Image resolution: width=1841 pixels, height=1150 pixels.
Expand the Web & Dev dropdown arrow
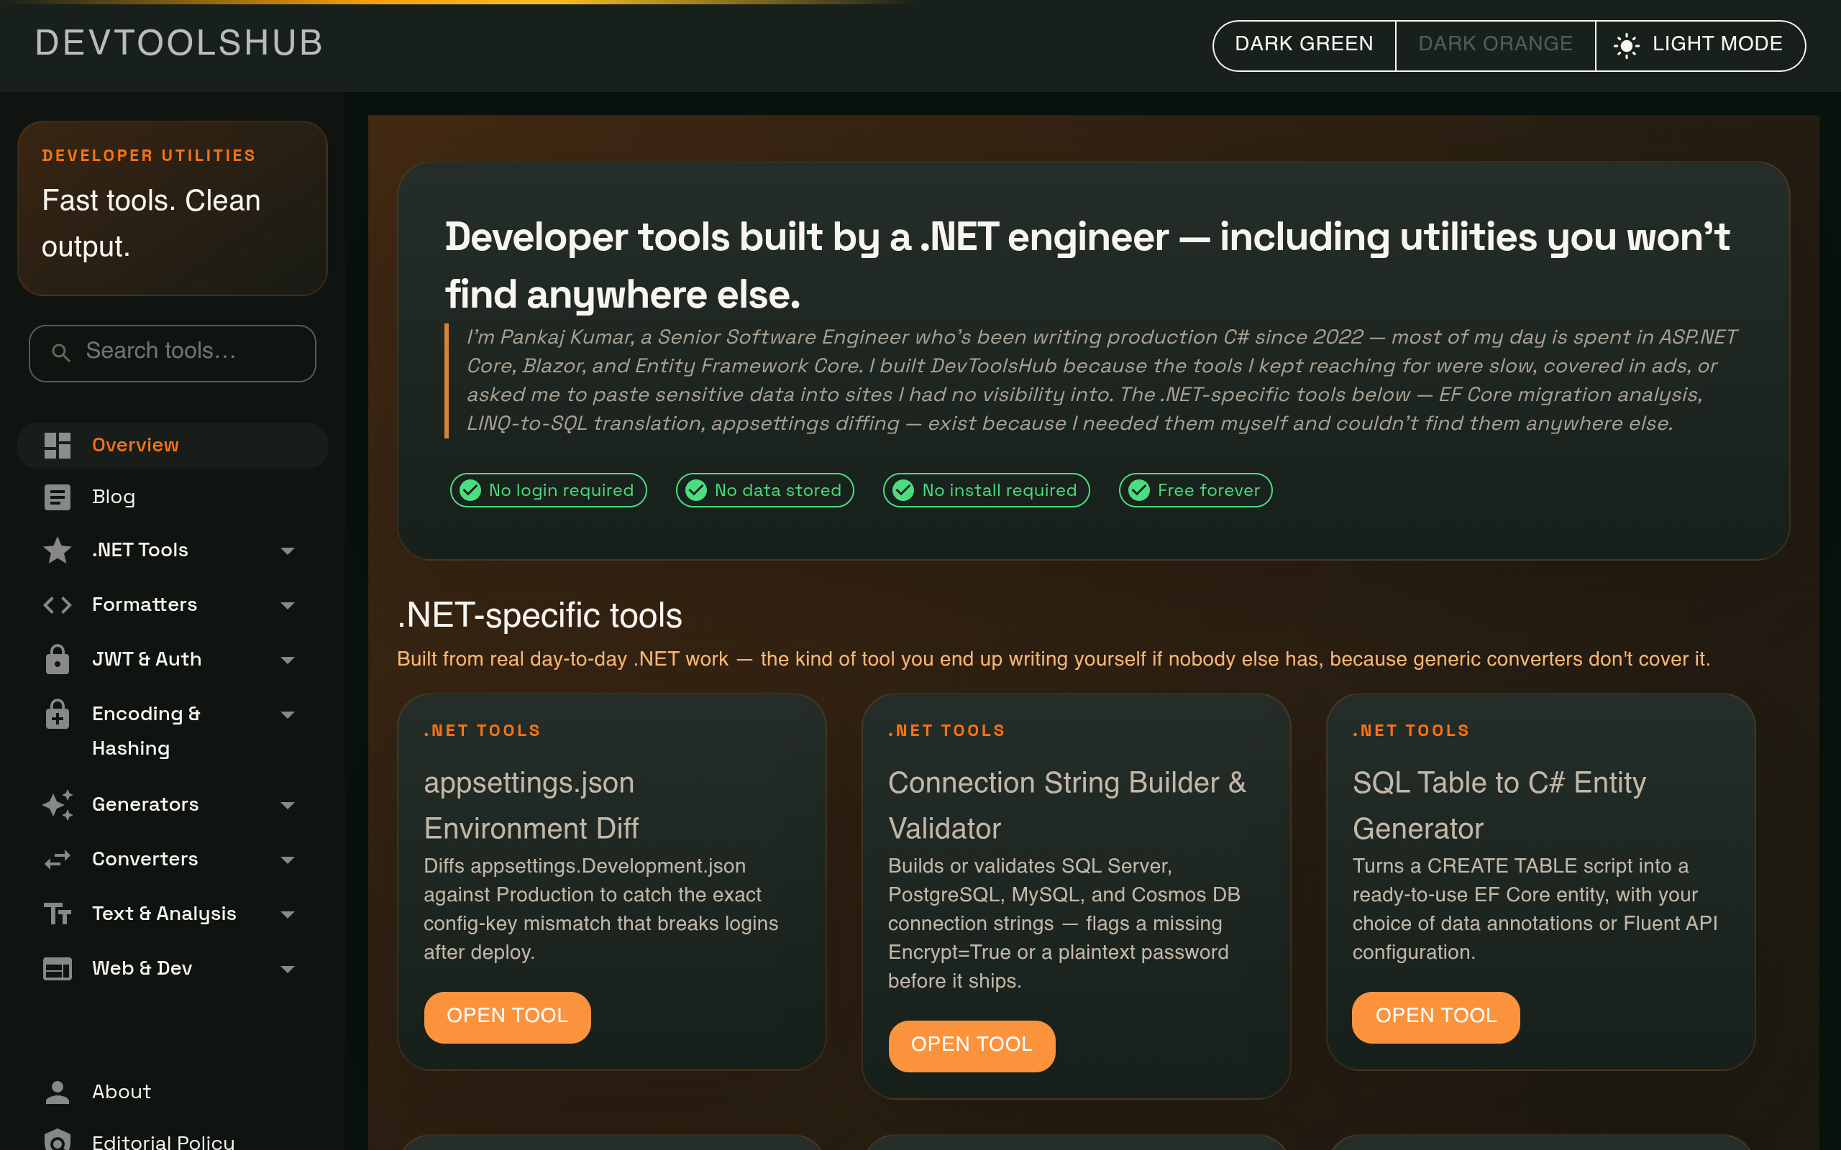click(x=288, y=970)
